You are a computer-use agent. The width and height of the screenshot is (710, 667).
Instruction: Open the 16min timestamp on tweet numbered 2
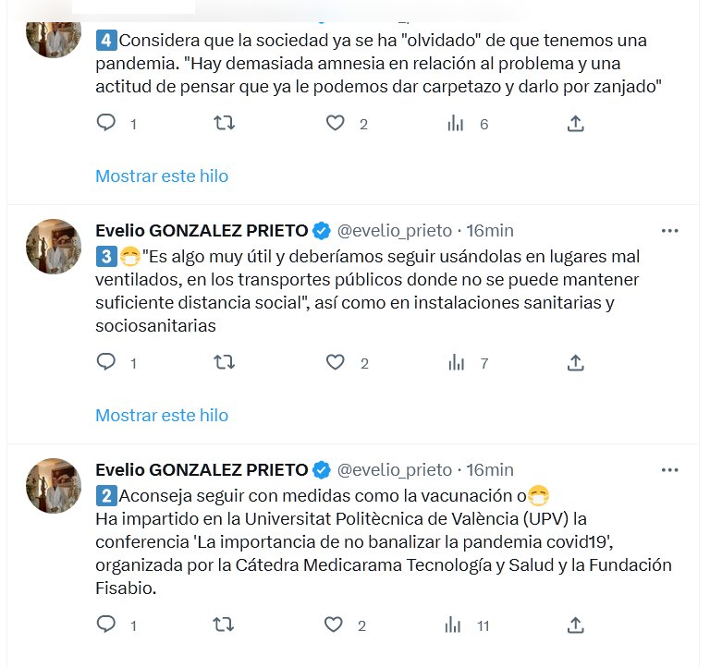pos(490,470)
